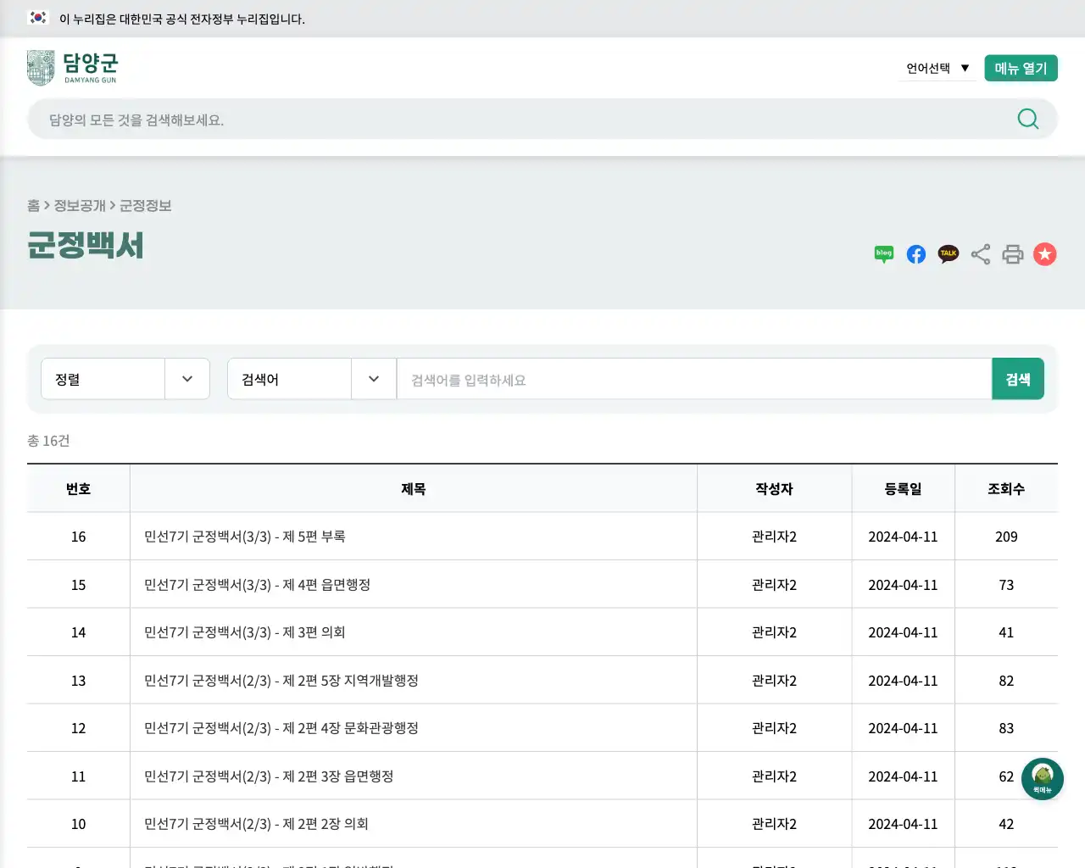Share via KakaoTalk
The image size is (1085, 868).
coord(948,253)
